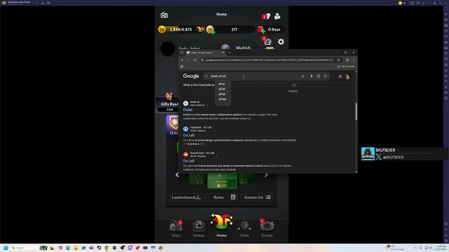The width and height of the screenshot is (449, 252).
Task: Open All Bookmarks folder
Action: point(346,66)
